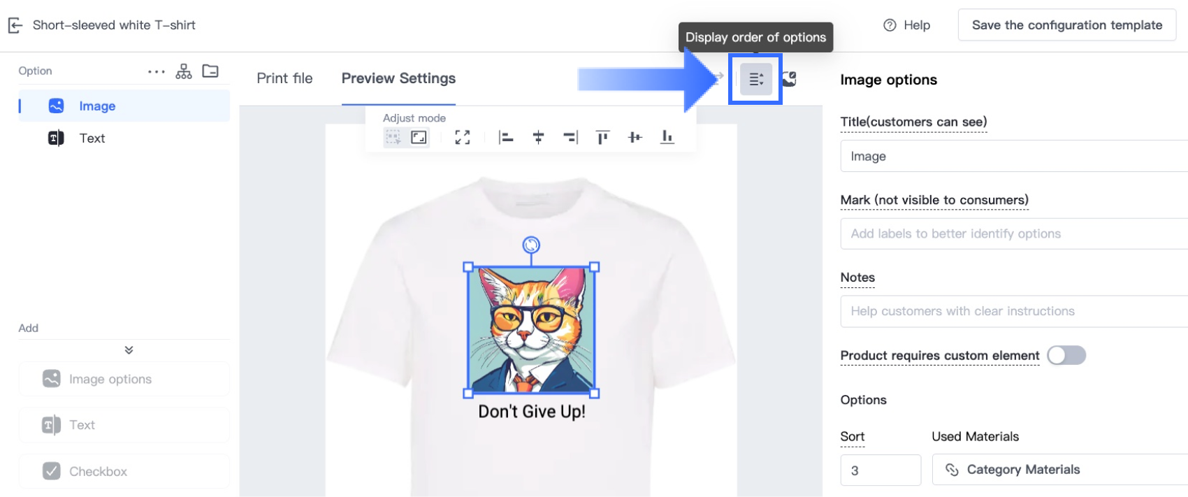Switch to the Preview Settings tab
Screen dimensions: 1188x497
[398, 78]
